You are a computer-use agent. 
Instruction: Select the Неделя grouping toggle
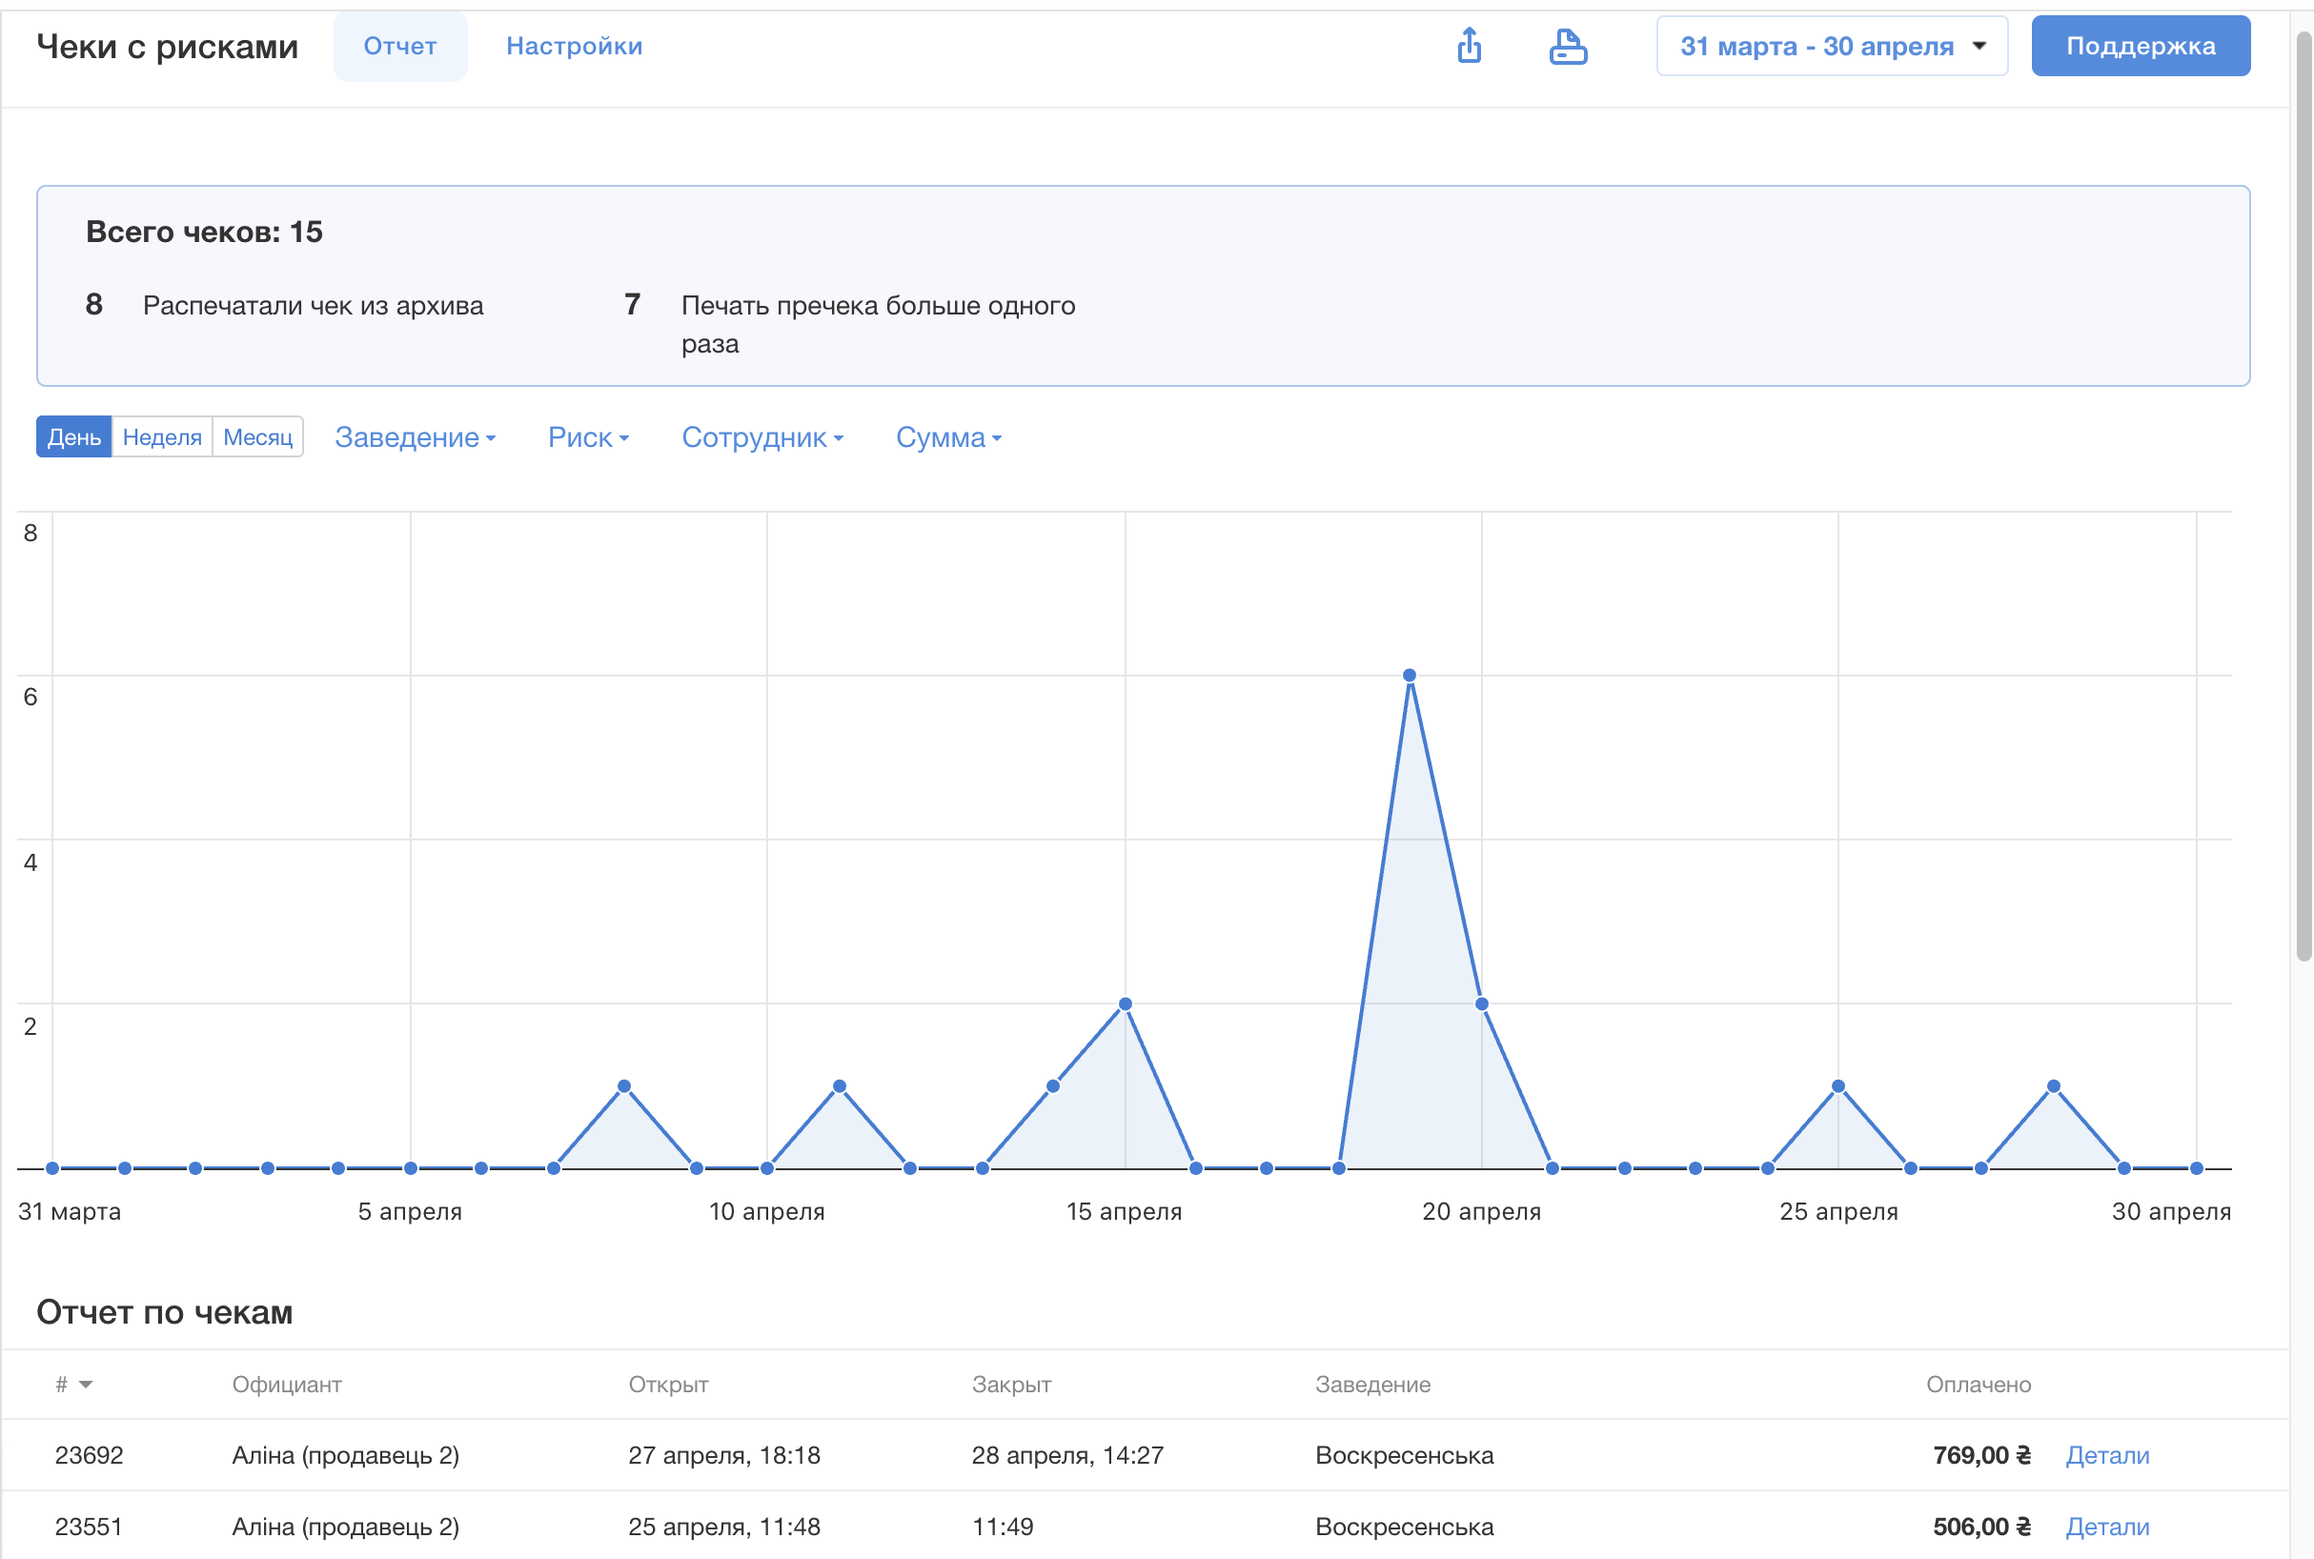(x=162, y=437)
